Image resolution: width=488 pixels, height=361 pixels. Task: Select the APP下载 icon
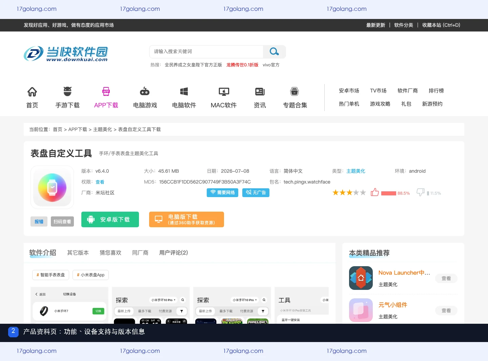coord(106,91)
